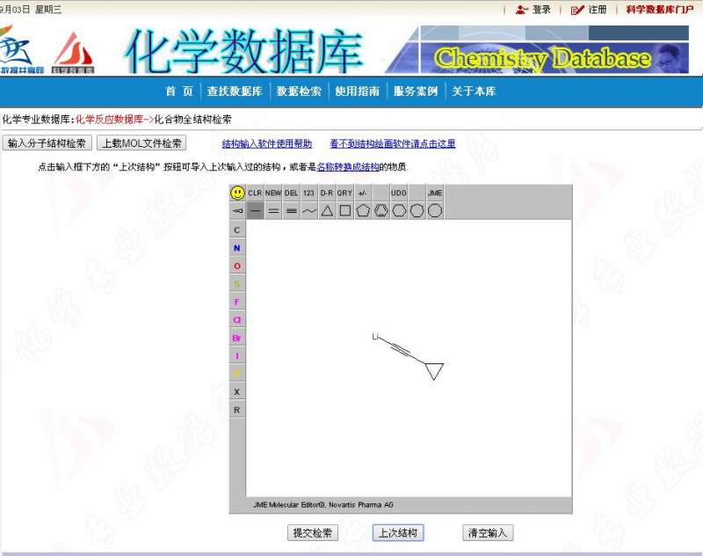Select the double bond tool
The image size is (703, 556).
click(x=273, y=210)
